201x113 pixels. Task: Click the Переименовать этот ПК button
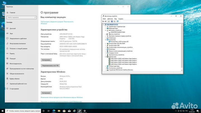pos(50,66)
